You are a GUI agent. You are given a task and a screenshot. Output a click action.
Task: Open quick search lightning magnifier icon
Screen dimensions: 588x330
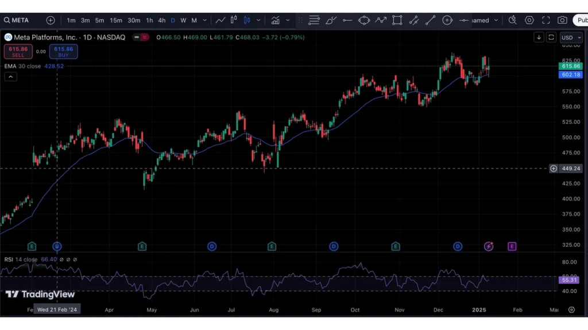(512, 20)
